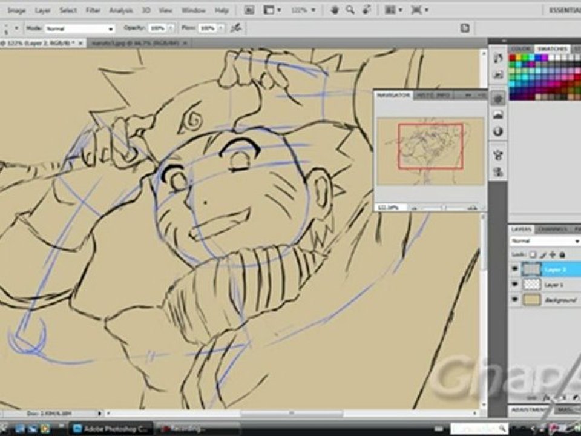Open the Filter menu
Image resolution: width=581 pixels, height=436 pixels.
[x=93, y=10]
